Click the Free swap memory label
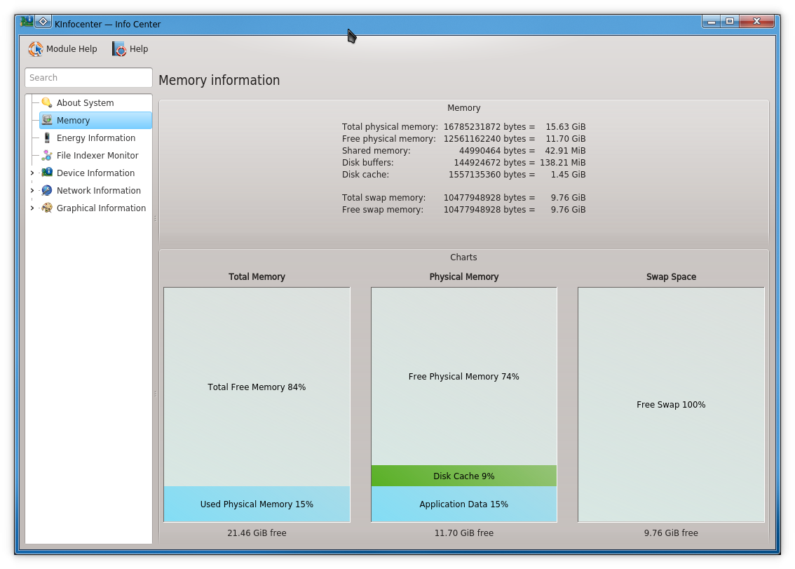This screenshot has width=795, height=569. (x=382, y=210)
